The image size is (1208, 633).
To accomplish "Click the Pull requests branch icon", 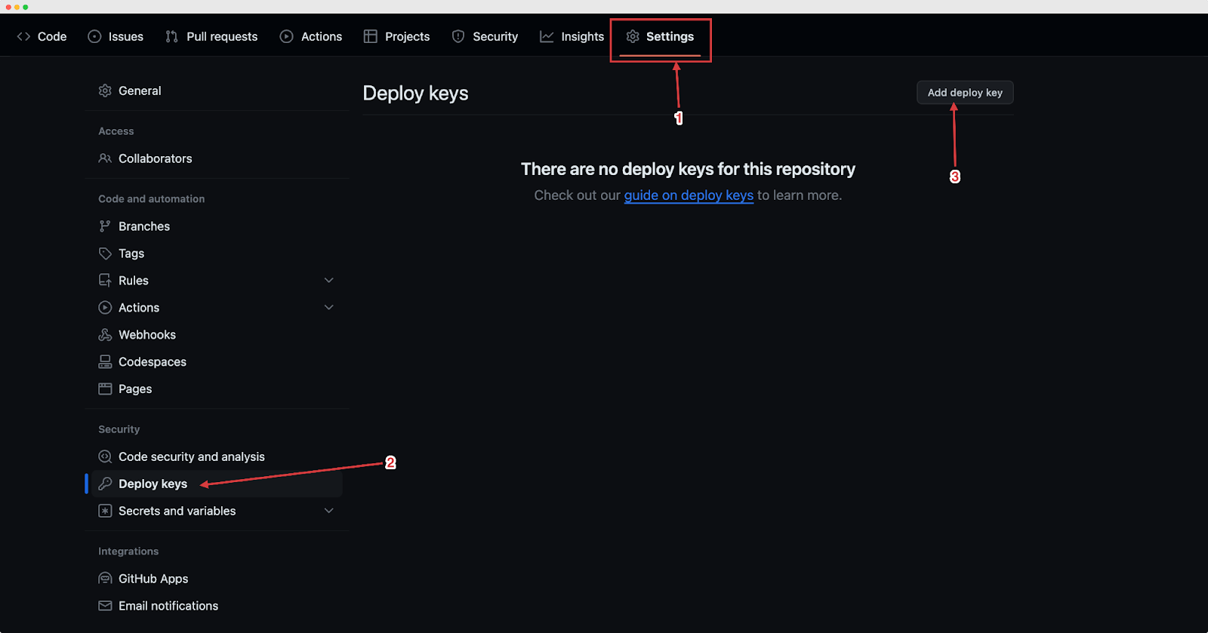I will tap(171, 36).
